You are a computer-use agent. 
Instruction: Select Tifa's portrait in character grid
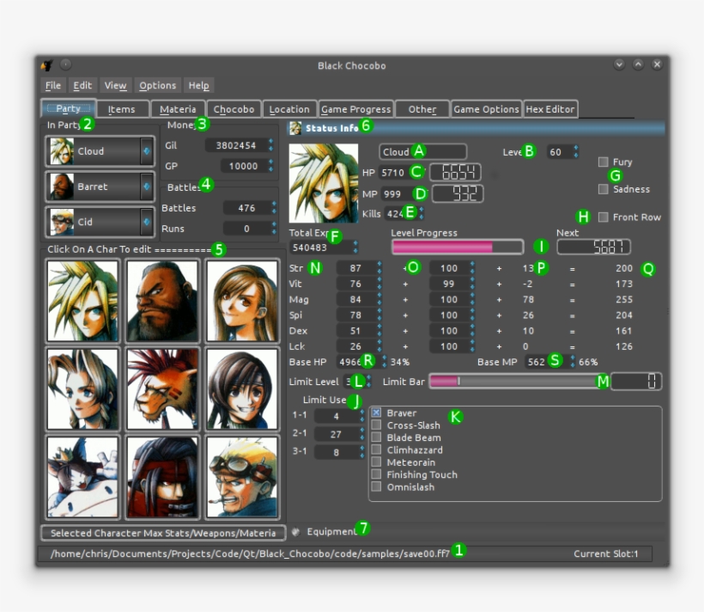pyautogui.click(x=242, y=300)
